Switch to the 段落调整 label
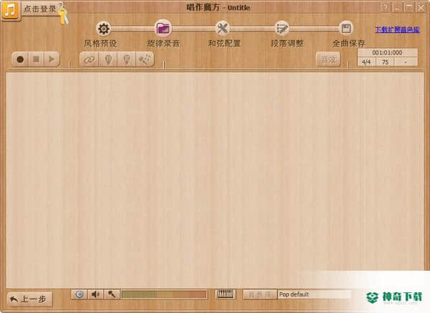The image size is (430, 313). click(x=287, y=44)
